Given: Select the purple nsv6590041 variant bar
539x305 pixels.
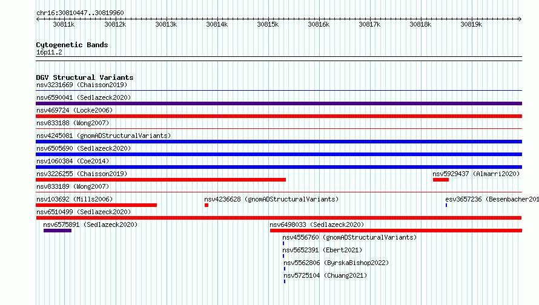Looking at the screenshot, I should tap(279, 103).
